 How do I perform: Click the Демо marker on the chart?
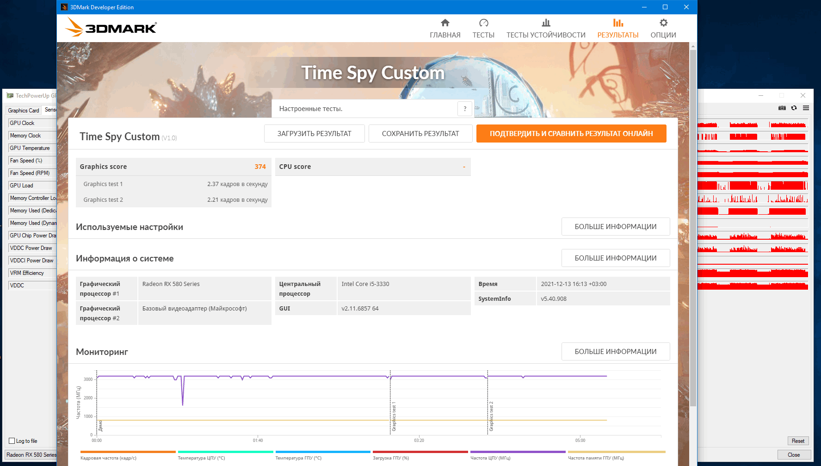pyautogui.click(x=100, y=426)
